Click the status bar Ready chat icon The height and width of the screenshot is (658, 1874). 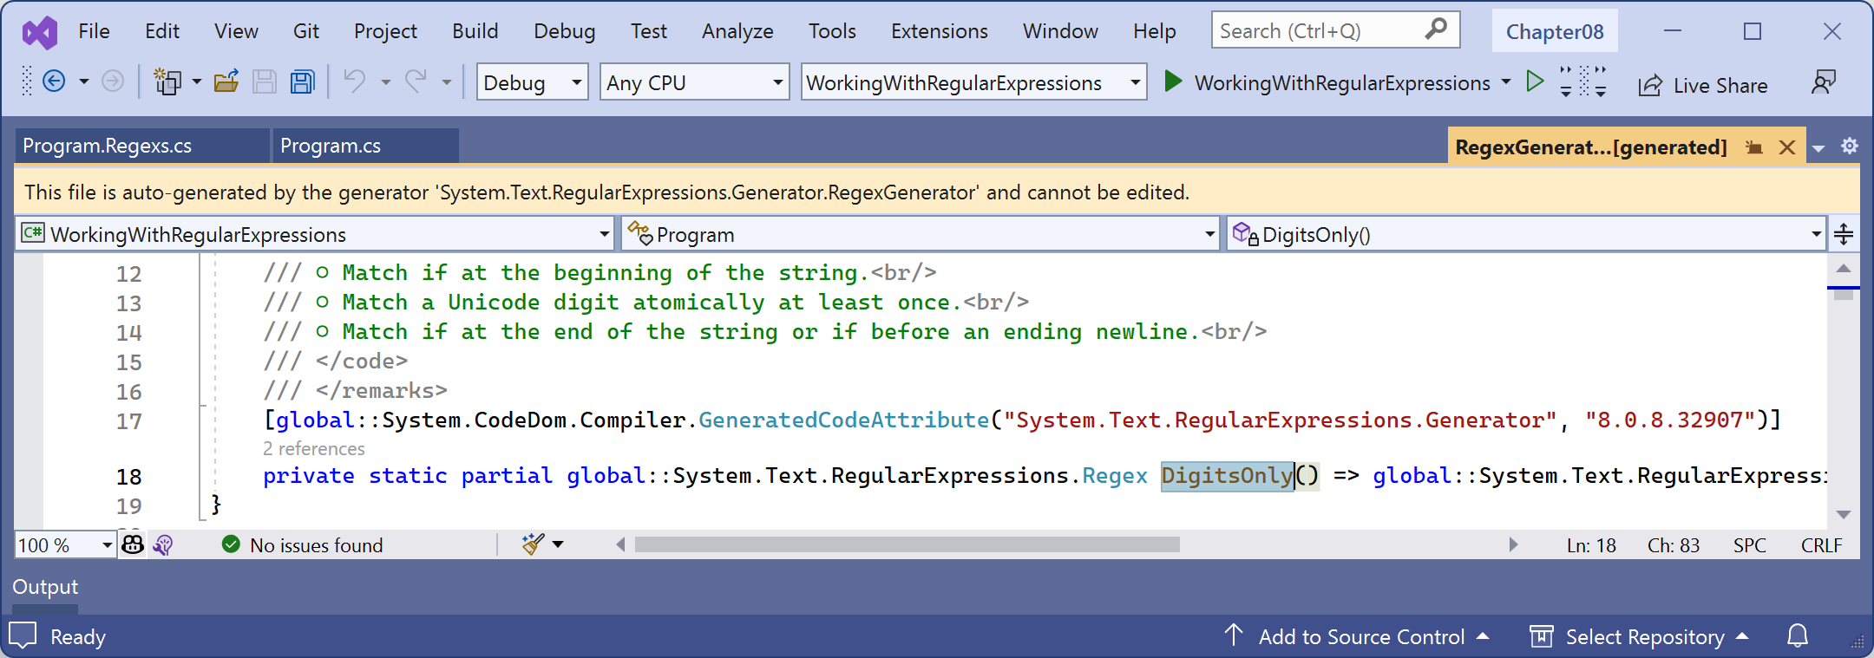coord(23,635)
